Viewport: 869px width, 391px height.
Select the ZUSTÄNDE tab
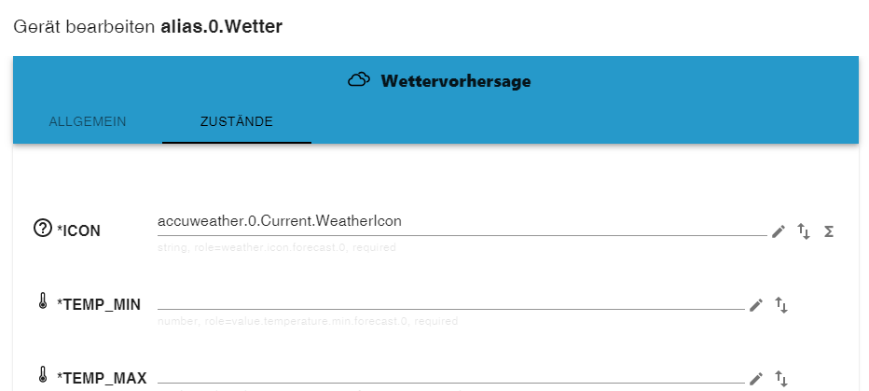236,121
